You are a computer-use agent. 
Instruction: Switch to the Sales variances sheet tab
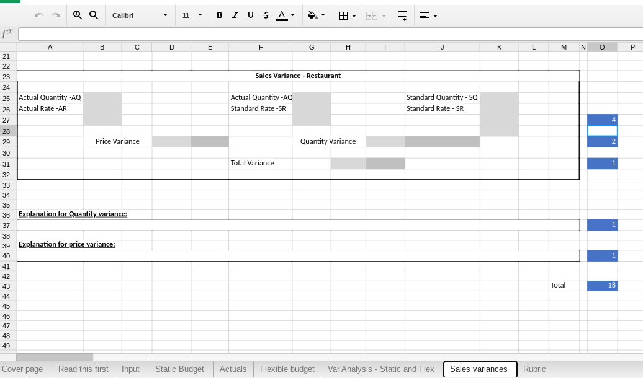[x=480, y=369]
